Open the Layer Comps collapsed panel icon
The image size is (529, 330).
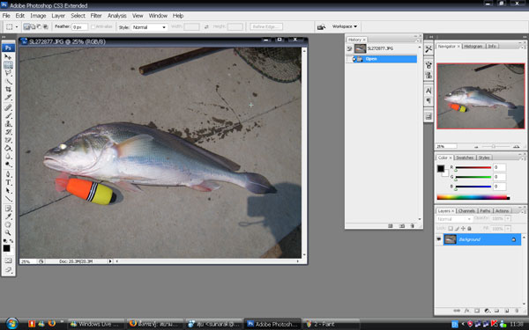pyautogui.click(x=428, y=116)
